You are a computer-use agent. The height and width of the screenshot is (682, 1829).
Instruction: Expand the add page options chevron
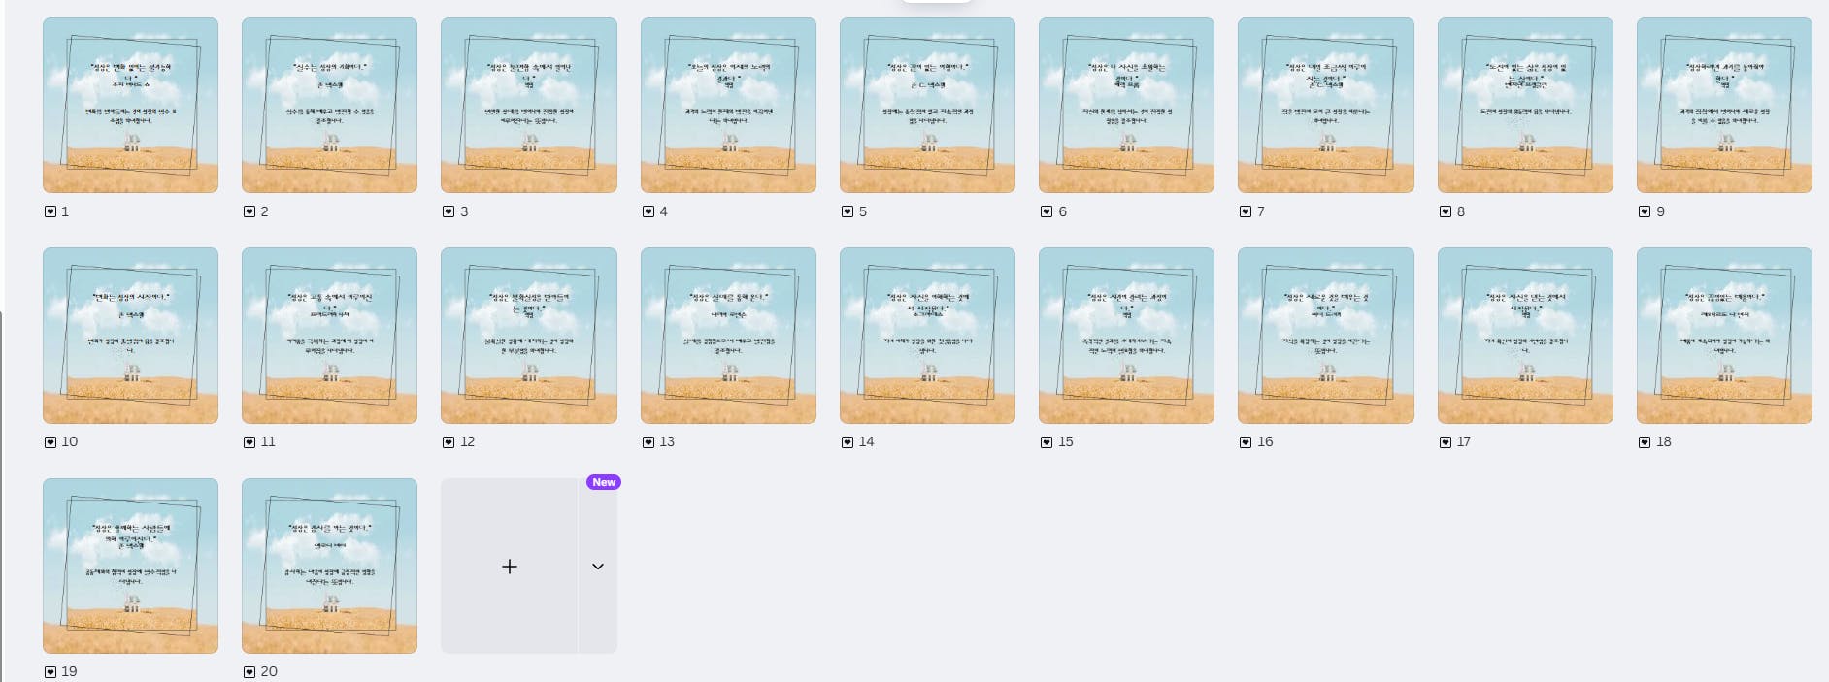coord(598,566)
